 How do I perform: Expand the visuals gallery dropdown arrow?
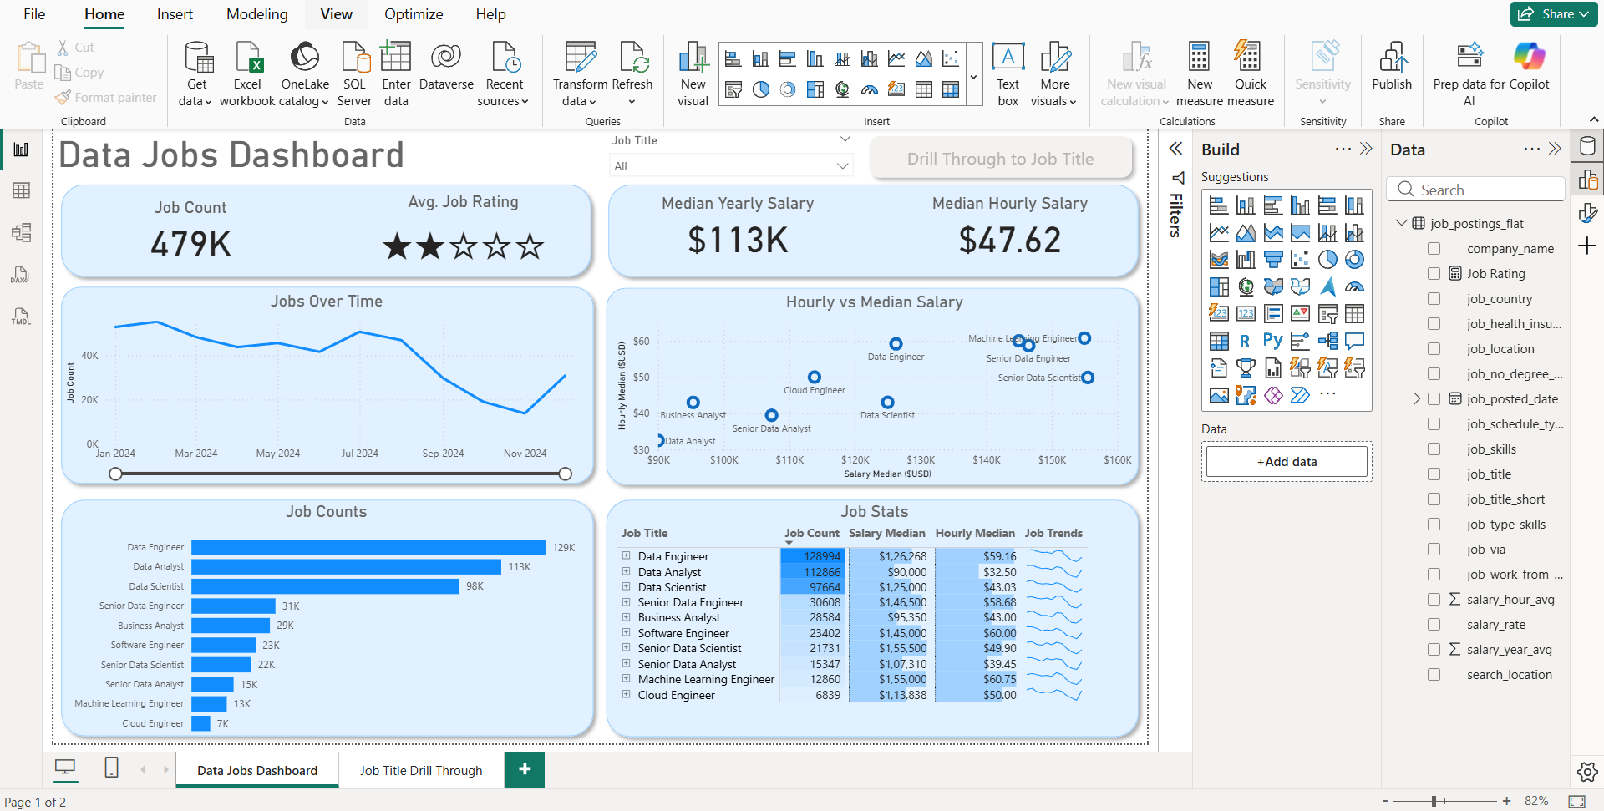tap(973, 76)
